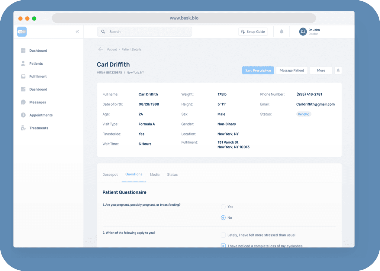Viewport: 380px width, 271px height.
Task: Click the Patients icon in sidebar
Action: coord(23,64)
